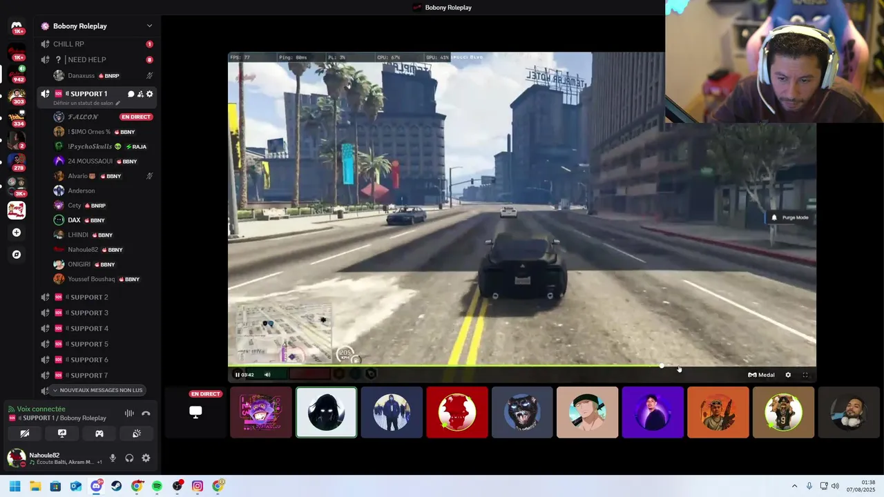
Task: Select the hooded figure participant tile
Action: (327, 412)
